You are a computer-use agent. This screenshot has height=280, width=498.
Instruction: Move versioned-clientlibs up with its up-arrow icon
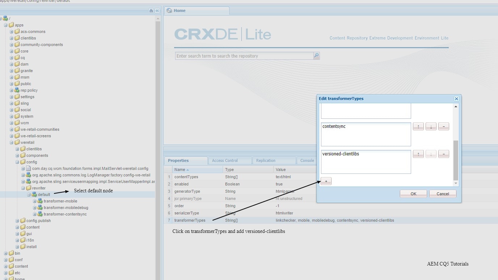[x=418, y=154]
